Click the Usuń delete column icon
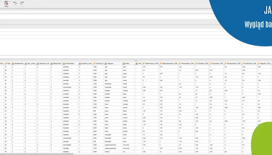 coord(6,3)
